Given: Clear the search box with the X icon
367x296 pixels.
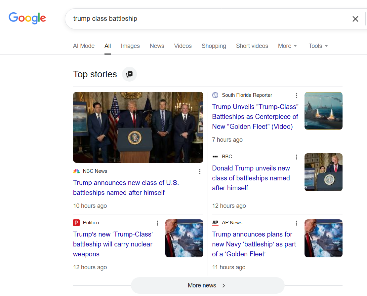Looking at the screenshot, I should pyautogui.click(x=355, y=19).
